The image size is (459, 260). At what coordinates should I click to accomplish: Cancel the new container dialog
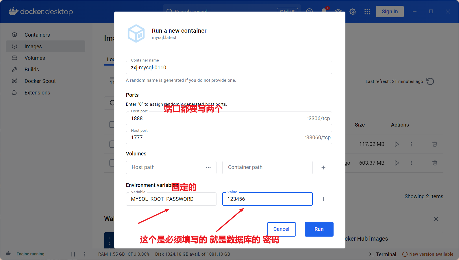pos(281,229)
